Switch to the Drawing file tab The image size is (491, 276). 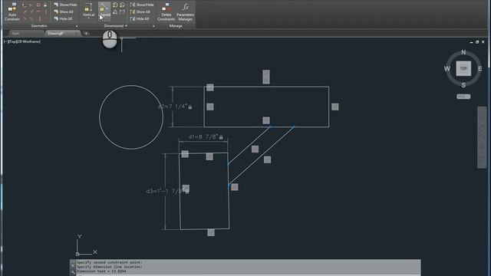56,33
